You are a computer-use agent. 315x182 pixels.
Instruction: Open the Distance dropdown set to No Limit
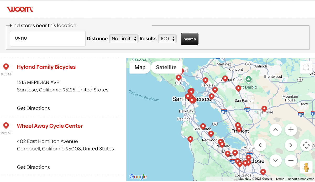click(x=124, y=39)
